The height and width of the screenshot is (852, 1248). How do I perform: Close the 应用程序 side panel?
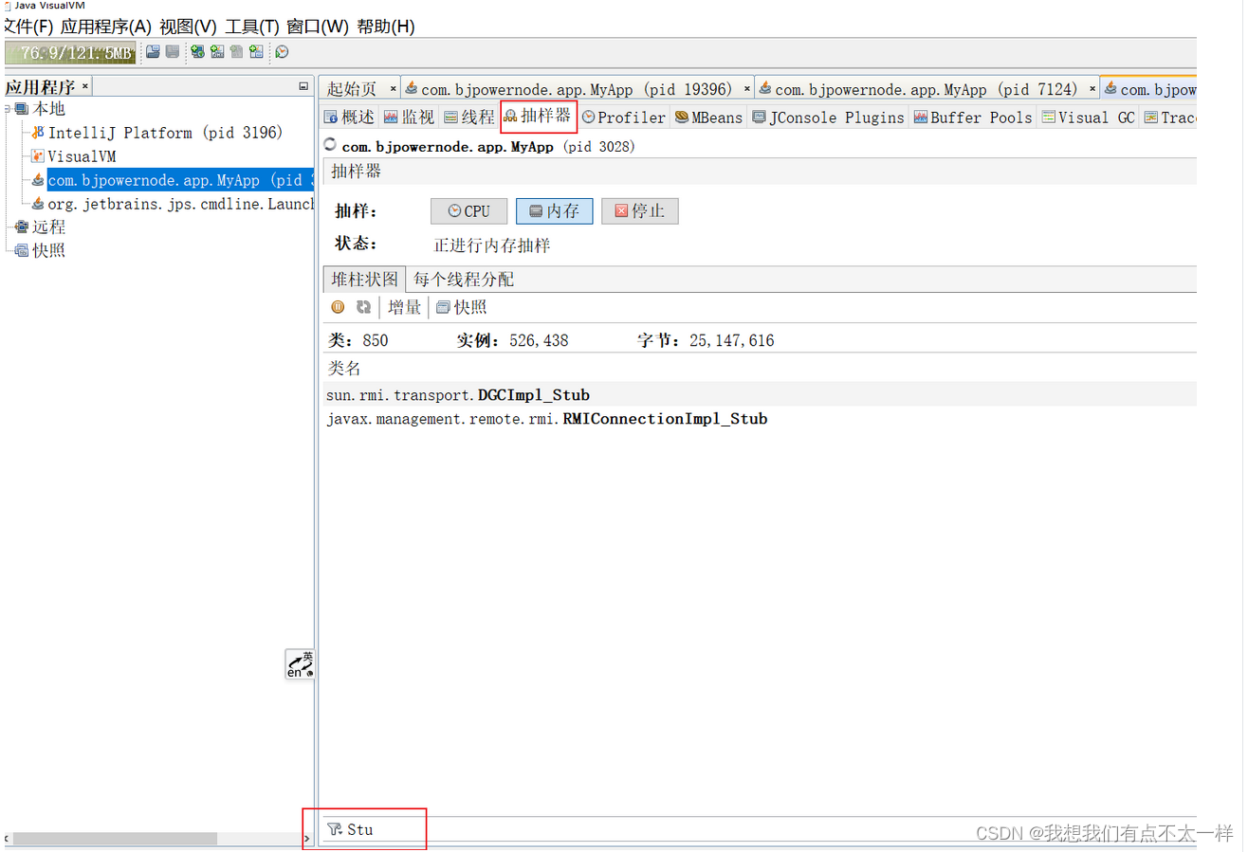(84, 86)
